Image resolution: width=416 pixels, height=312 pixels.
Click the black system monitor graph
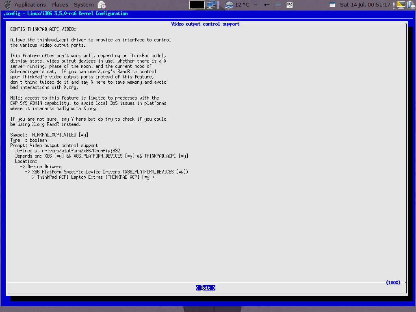coord(197,5)
